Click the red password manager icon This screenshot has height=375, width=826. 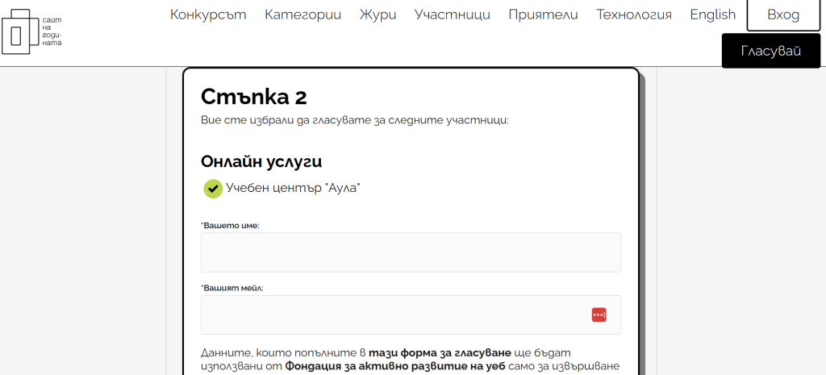coord(599,315)
